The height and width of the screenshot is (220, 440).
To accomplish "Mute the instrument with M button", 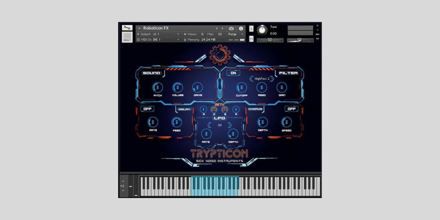I will (251, 39).
